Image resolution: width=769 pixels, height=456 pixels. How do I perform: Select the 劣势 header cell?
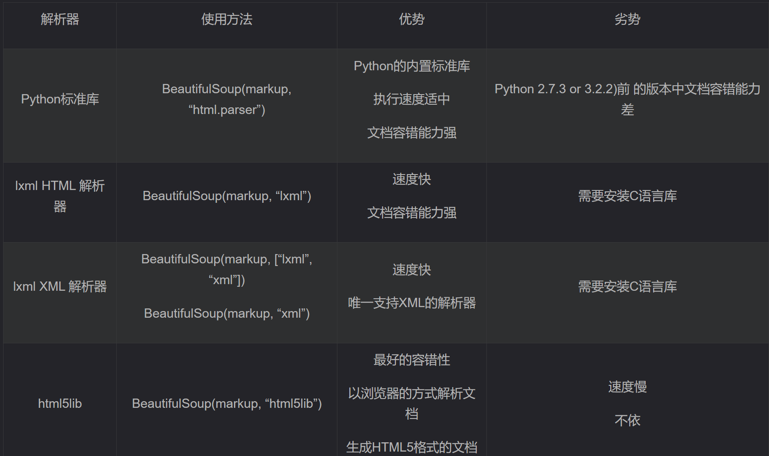(x=627, y=19)
